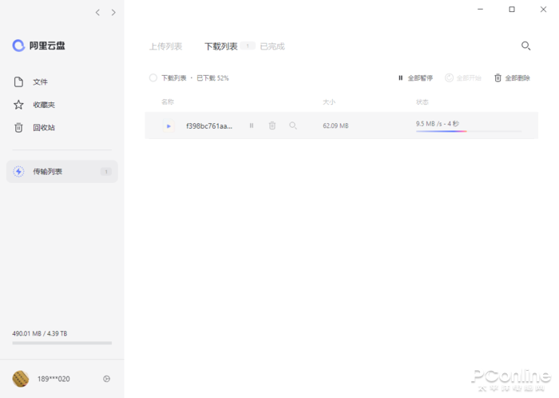Image resolution: width=559 pixels, height=398 pixels.
Task: Click the search magnifier icon at top right
Action: (525, 46)
